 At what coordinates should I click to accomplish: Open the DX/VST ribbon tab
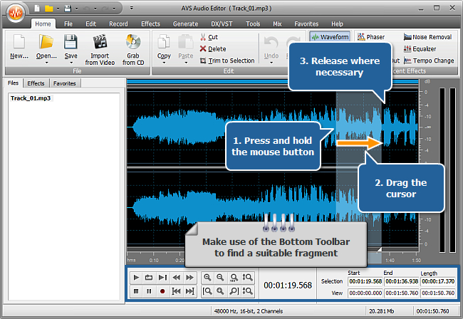coord(222,24)
